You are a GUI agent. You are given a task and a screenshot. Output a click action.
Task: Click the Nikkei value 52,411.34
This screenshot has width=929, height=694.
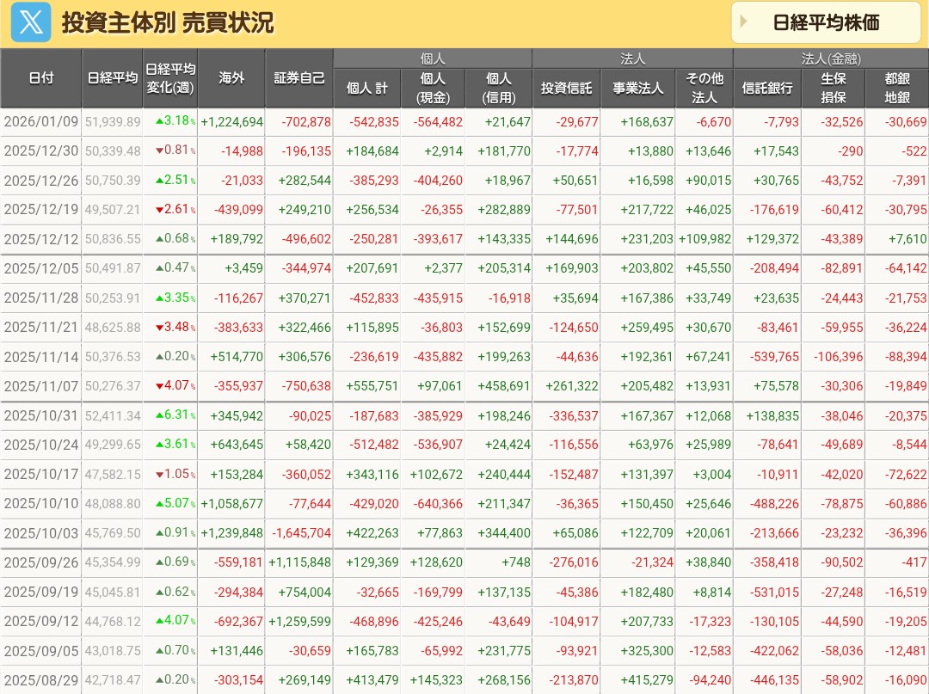tap(113, 415)
